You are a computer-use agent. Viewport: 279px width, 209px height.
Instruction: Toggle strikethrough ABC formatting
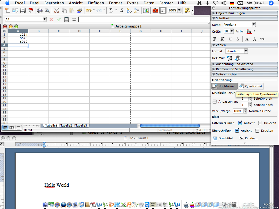262,39
